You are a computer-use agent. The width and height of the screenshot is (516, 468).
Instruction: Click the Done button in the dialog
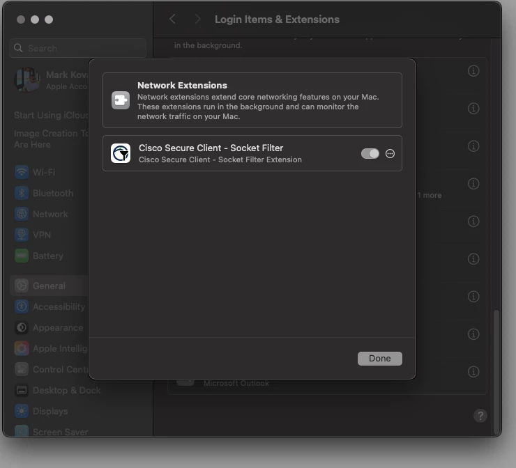[x=380, y=358]
